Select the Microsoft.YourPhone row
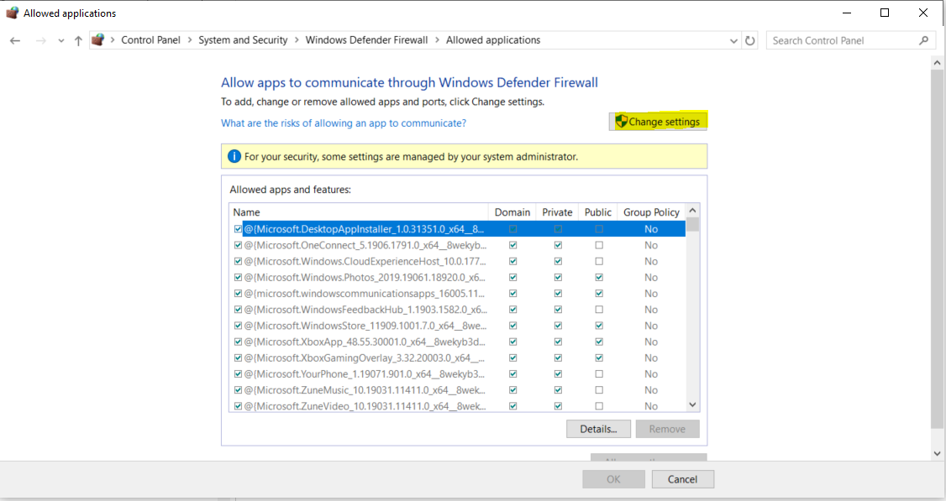The image size is (946, 501). (459, 373)
